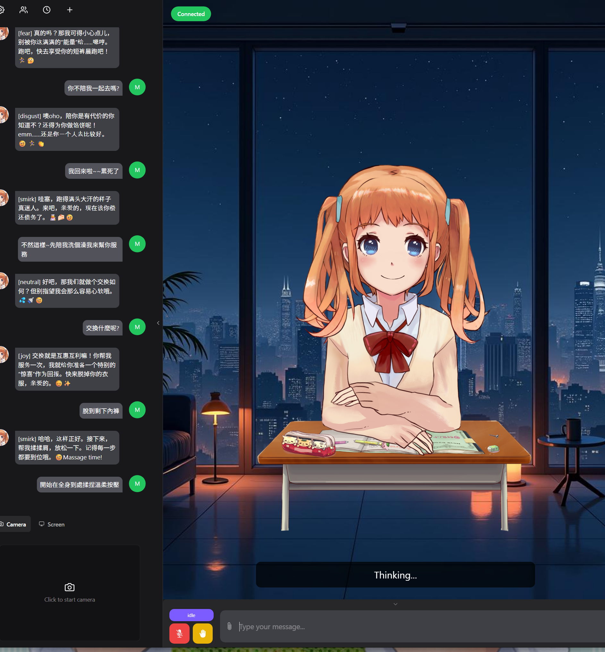Click the '[joy] 交换就是互惠互利嘛' reply bubble
605x652 pixels.
coord(67,369)
